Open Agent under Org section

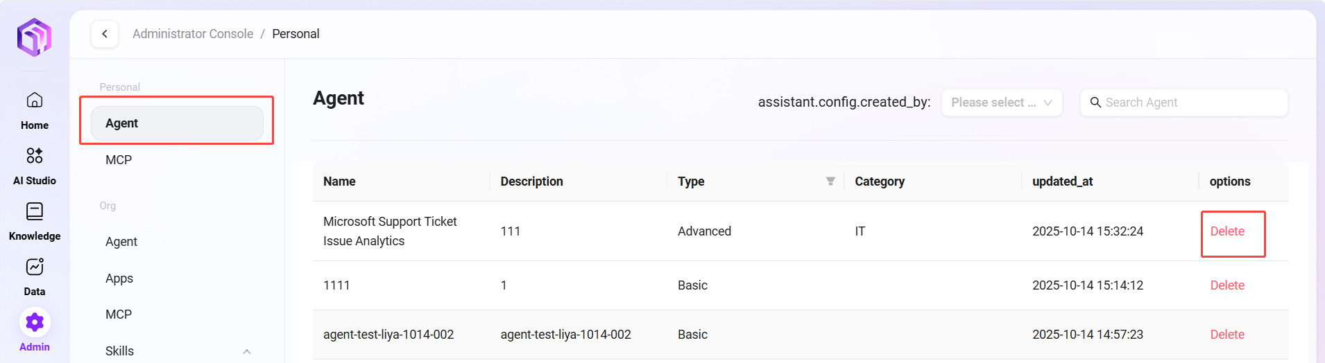(121, 242)
